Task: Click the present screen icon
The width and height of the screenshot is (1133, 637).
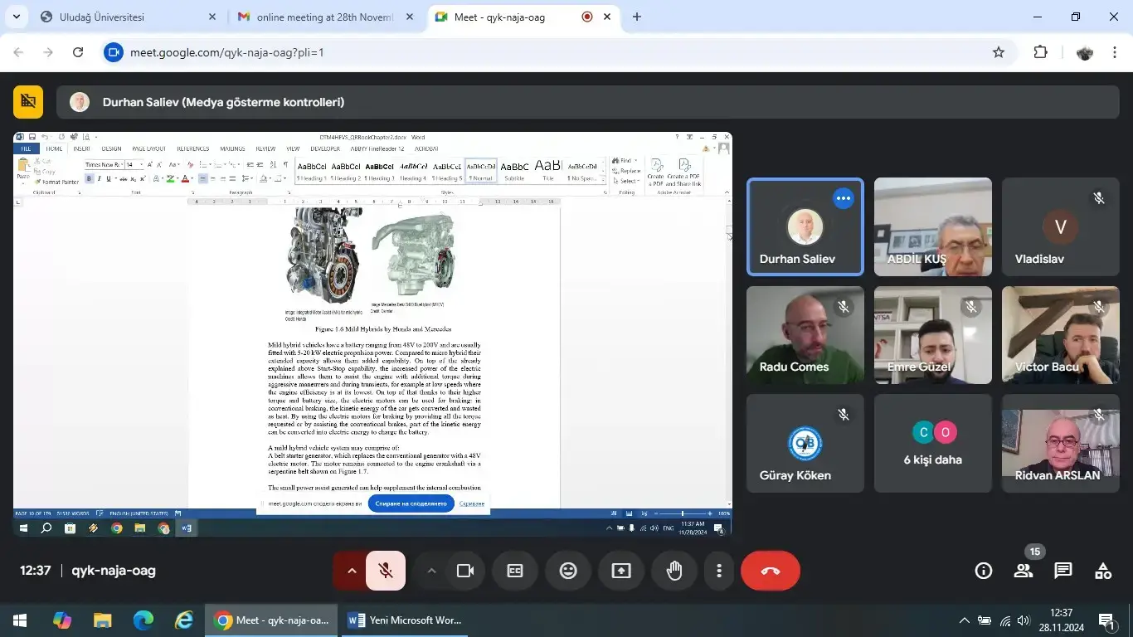Action: point(621,571)
